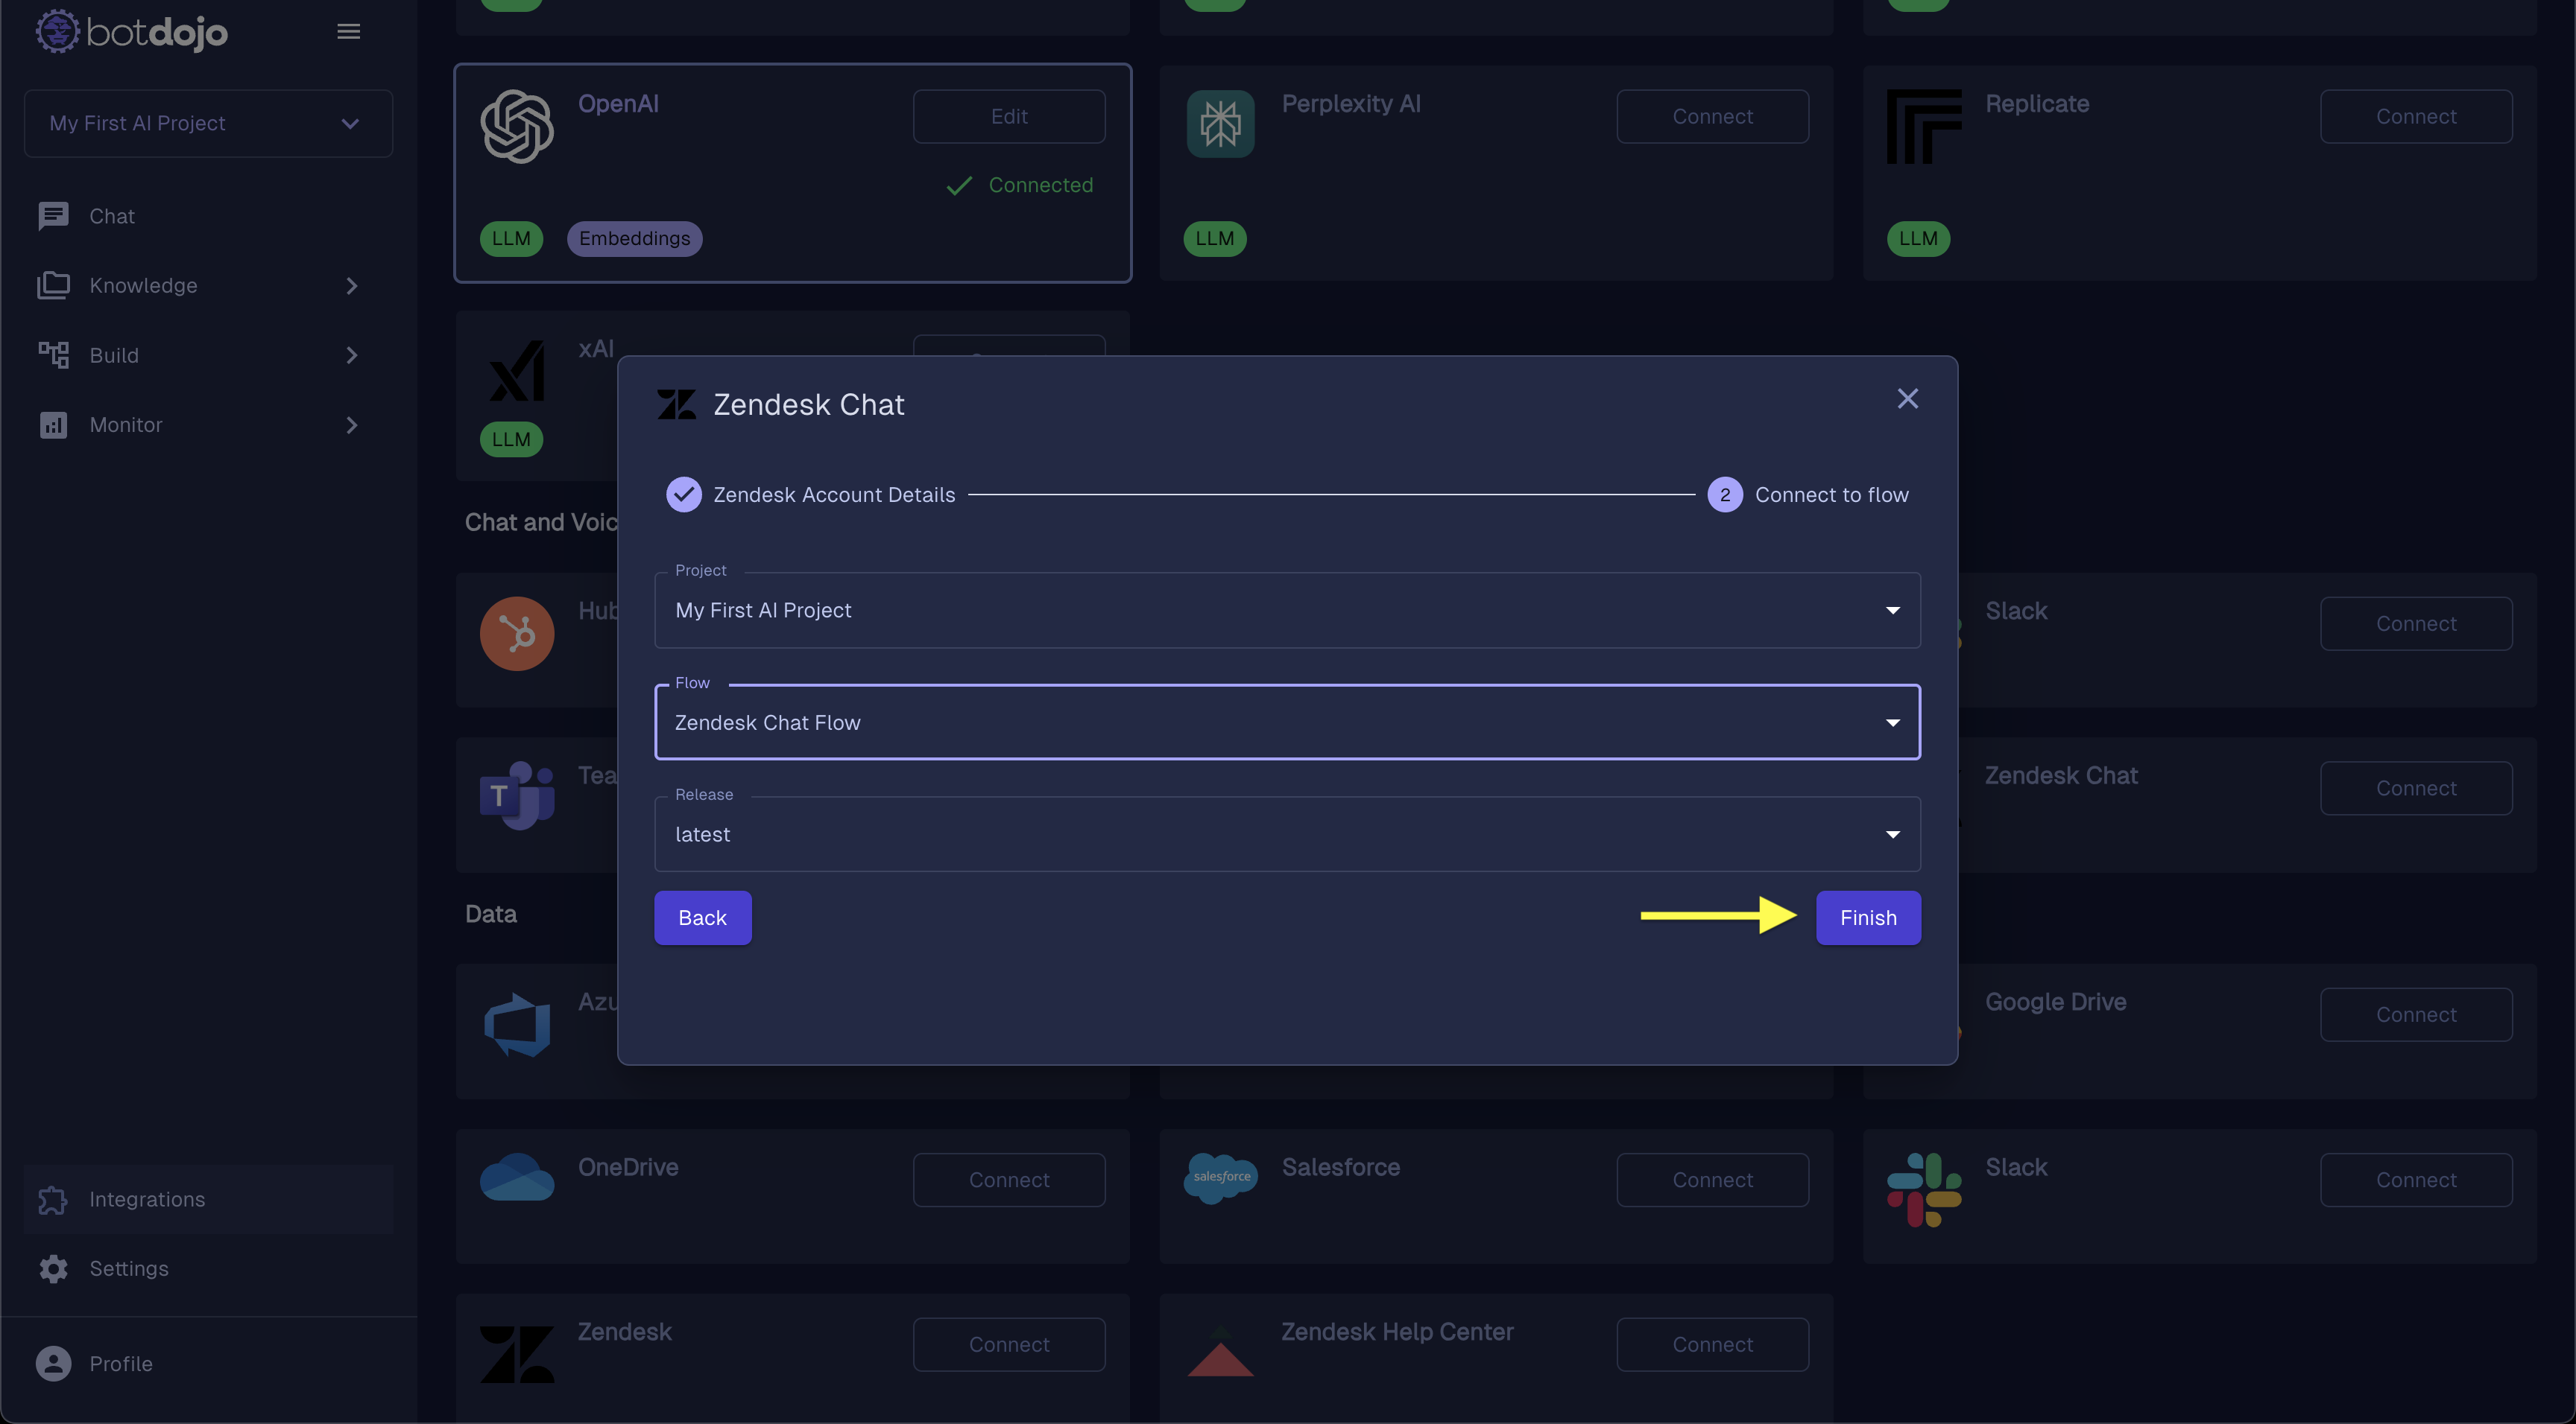Click the Azure DevOps logo icon
Viewport: 2576px width, 1424px height.
coord(516,1024)
